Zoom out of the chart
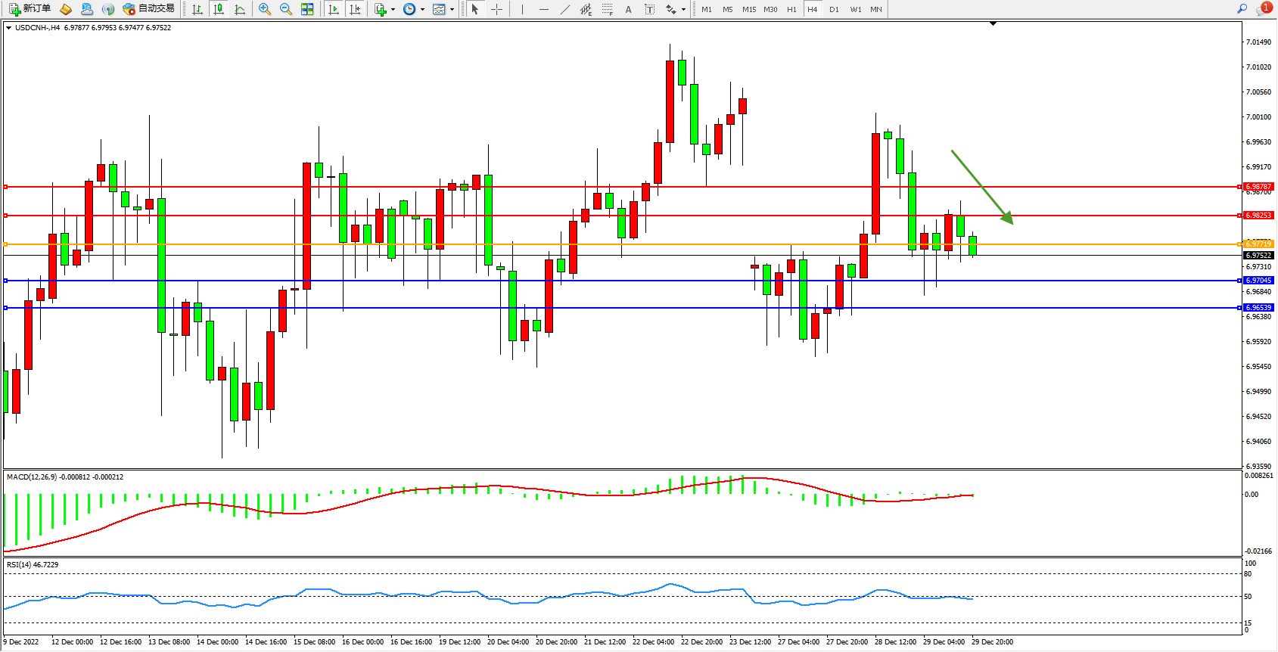The image size is (1278, 652). tap(286, 9)
